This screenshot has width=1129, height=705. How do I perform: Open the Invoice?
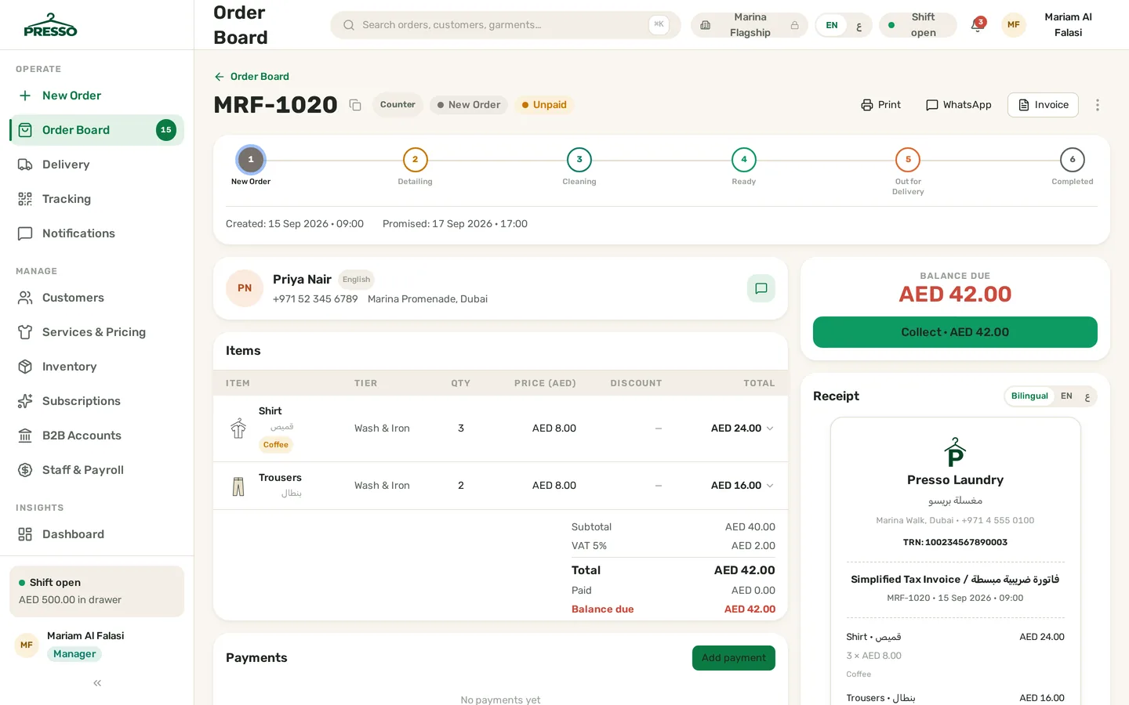pyautogui.click(x=1043, y=105)
